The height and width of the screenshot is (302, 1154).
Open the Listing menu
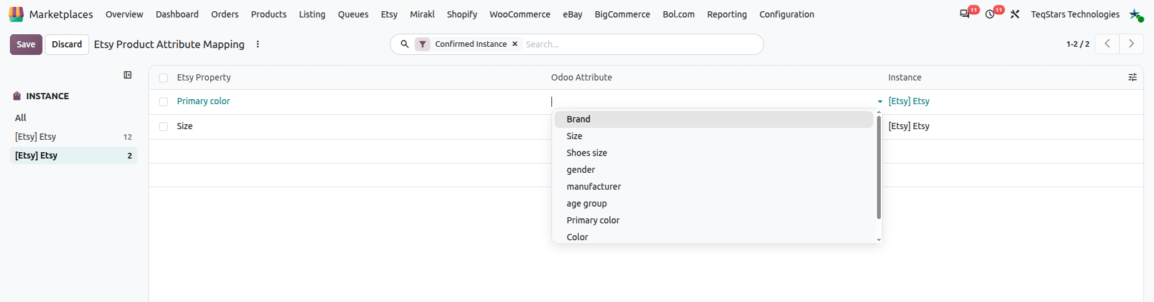coord(312,14)
